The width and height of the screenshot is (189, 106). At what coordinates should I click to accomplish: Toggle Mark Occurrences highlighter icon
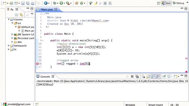[x=96, y=3]
